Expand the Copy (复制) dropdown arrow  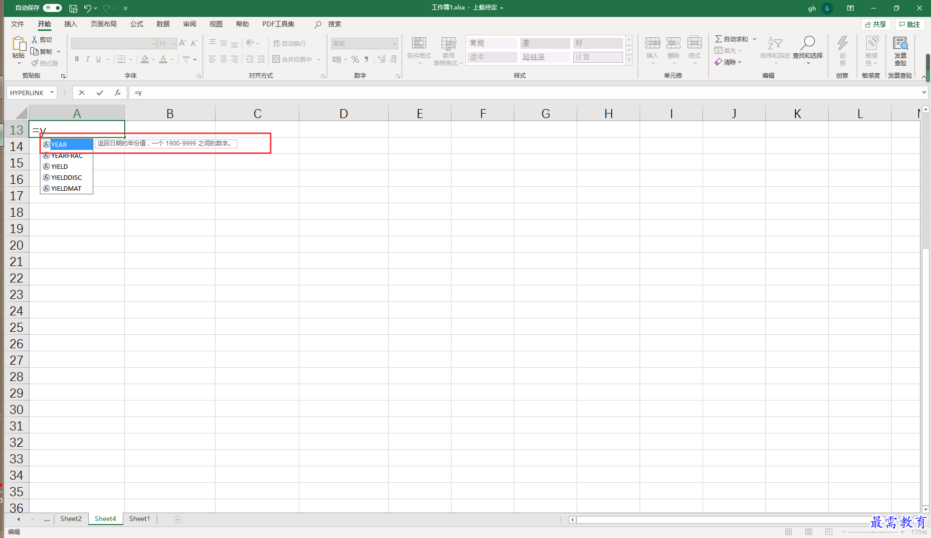click(x=58, y=51)
